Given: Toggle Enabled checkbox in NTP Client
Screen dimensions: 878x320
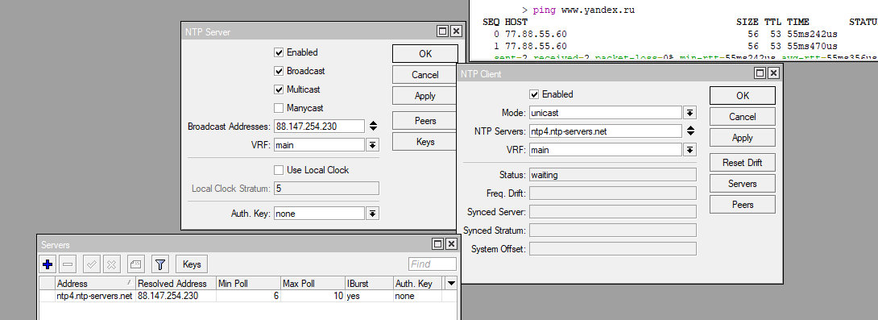Looking at the screenshot, I should click(x=534, y=94).
